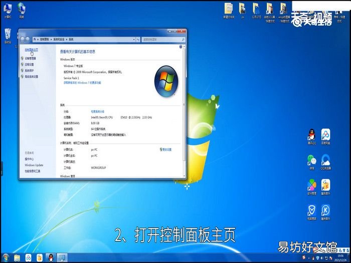Go forward with the Forward arrow button
351x263 pixels.
[27, 40]
